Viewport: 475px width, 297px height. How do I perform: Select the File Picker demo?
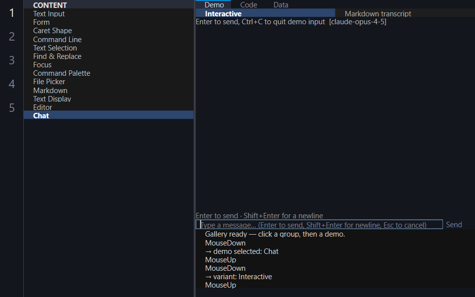pos(108,82)
